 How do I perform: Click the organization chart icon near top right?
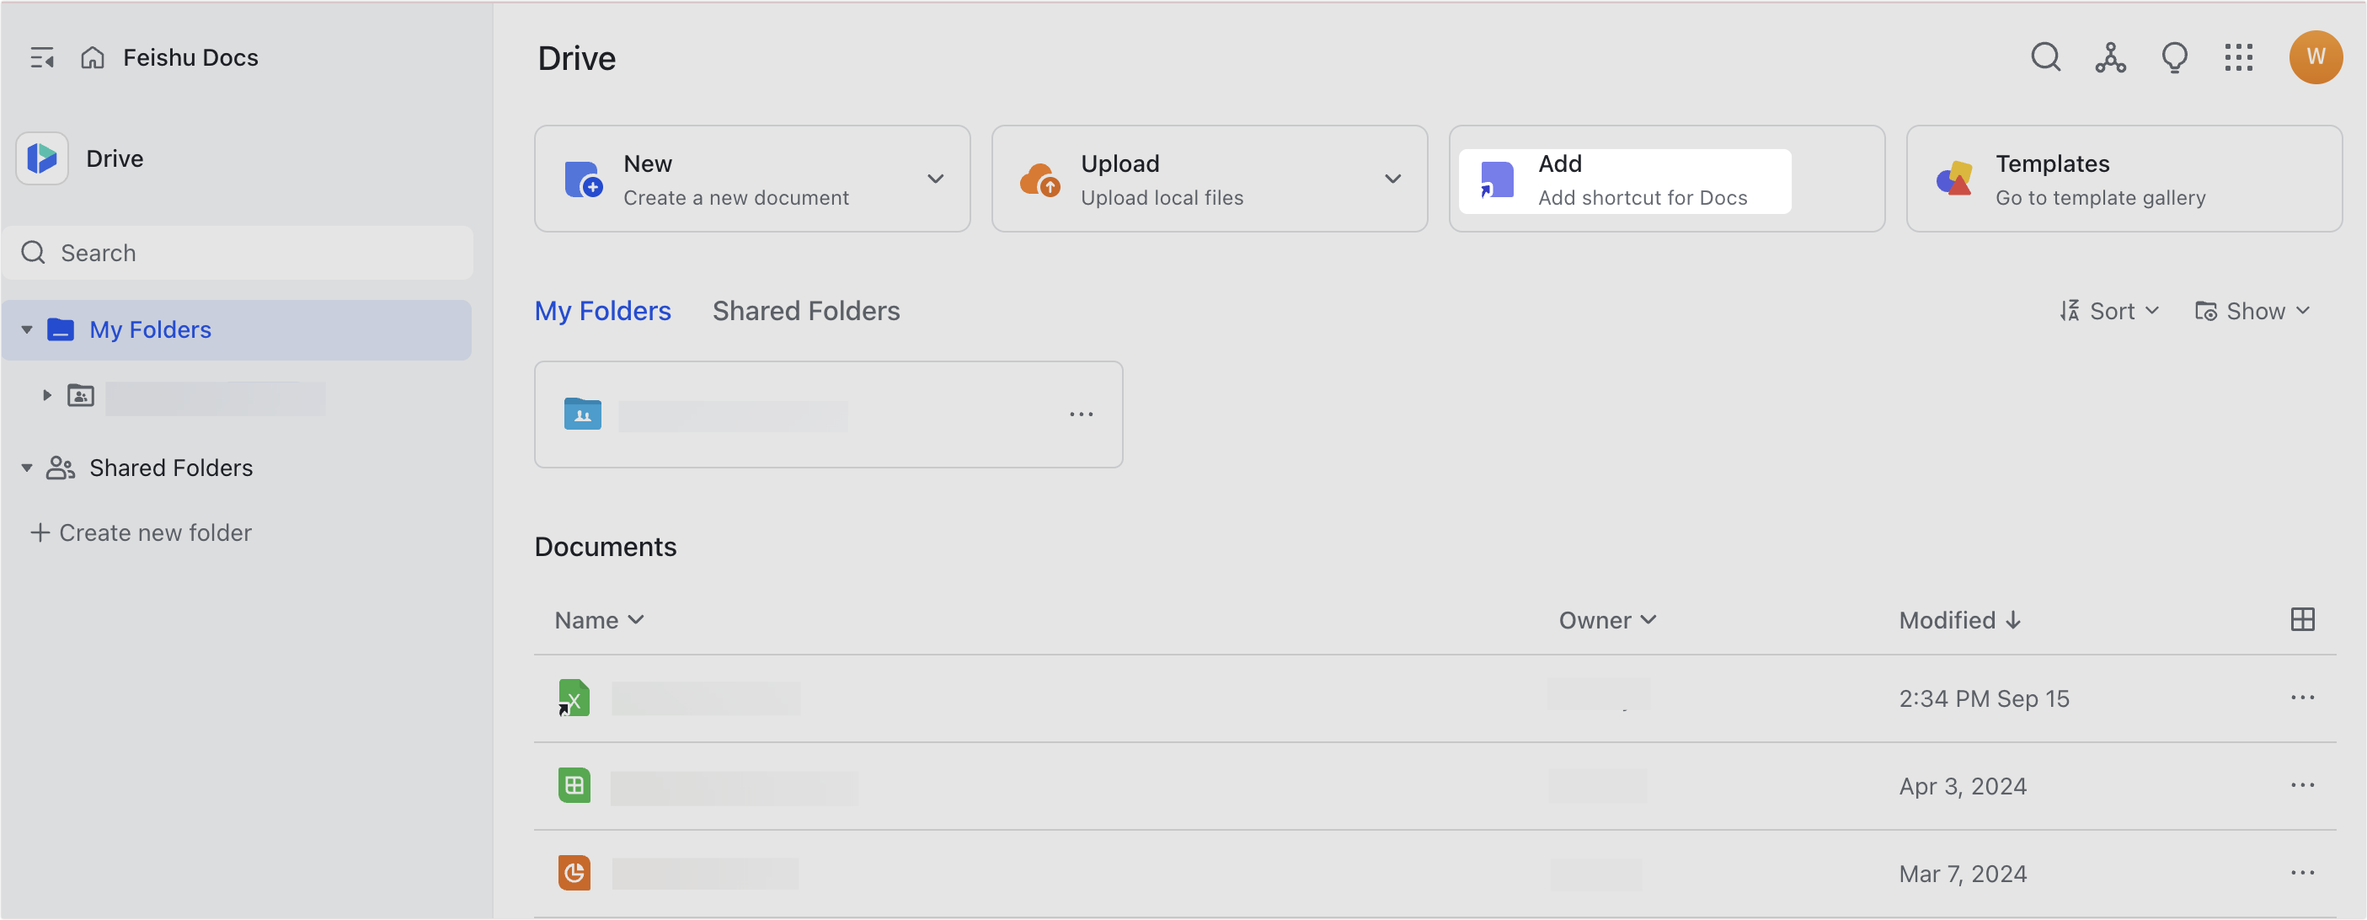(2110, 57)
